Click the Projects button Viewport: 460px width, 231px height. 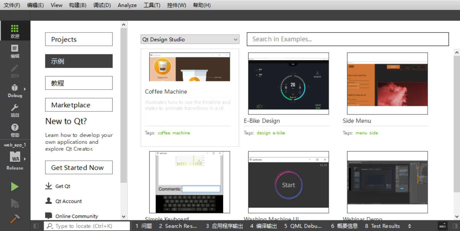[x=79, y=39]
